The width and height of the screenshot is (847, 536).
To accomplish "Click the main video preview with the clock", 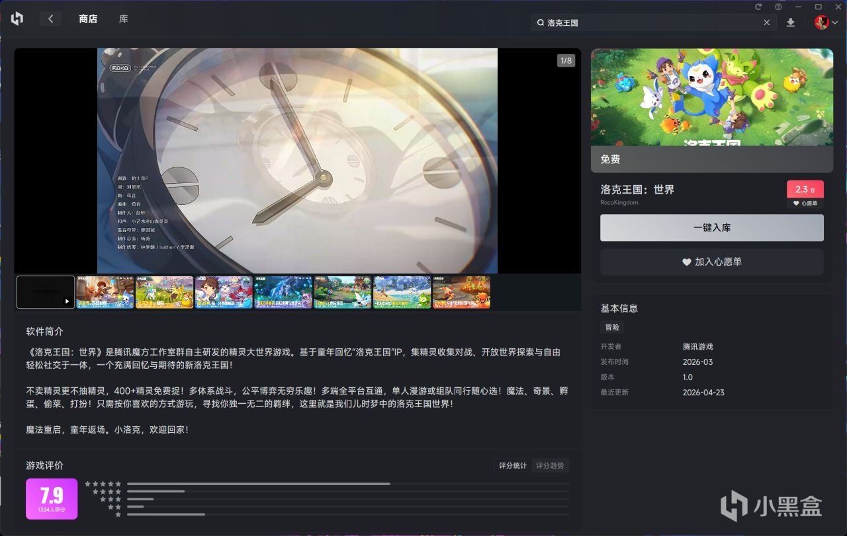I will pyautogui.click(x=297, y=161).
